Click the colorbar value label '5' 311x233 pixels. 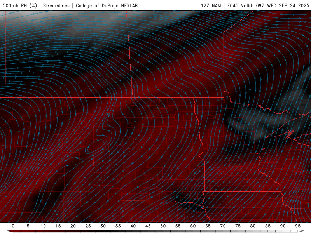pyautogui.click(x=28, y=226)
